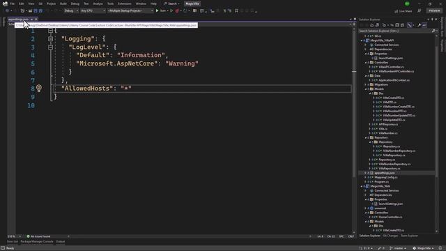This screenshot has width=446, height=251.
Task: Click the Live Share icon
Action: point(397,11)
